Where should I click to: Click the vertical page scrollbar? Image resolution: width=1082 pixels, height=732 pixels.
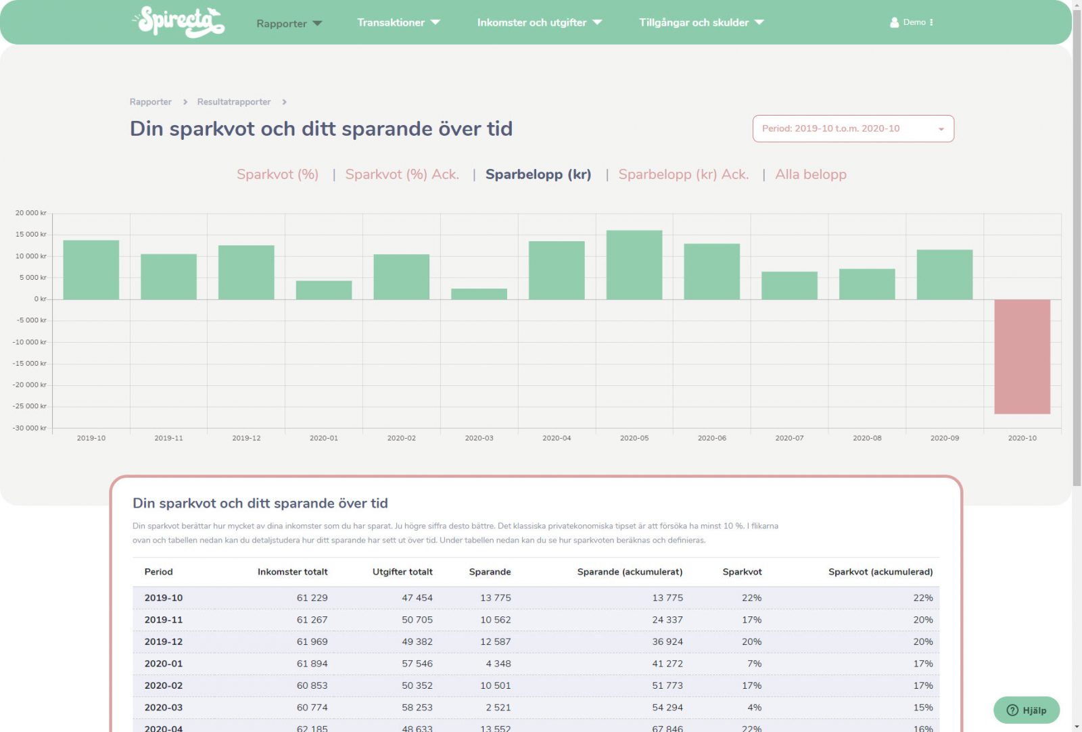coord(1077,270)
